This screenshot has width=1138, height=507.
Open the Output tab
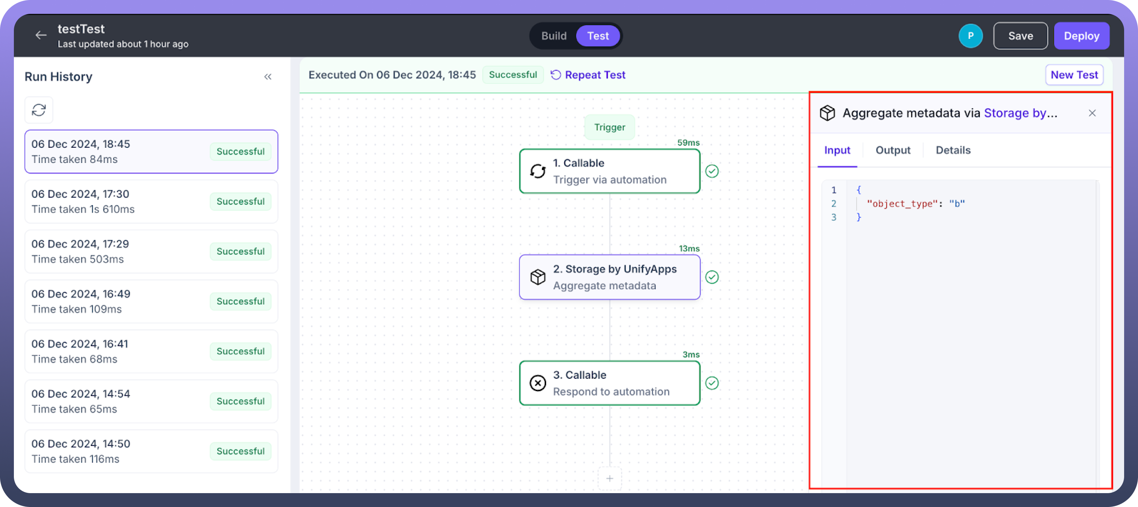(x=893, y=151)
